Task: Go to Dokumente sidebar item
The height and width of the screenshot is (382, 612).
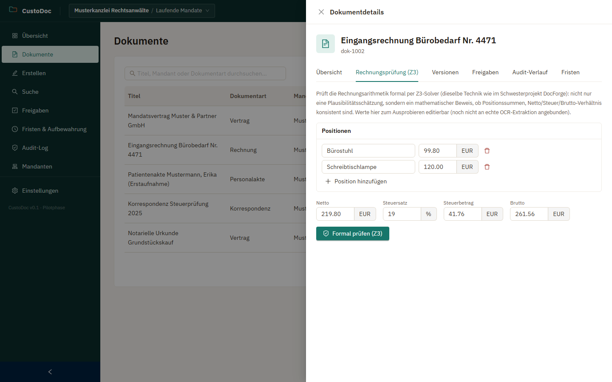Action: click(50, 54)
